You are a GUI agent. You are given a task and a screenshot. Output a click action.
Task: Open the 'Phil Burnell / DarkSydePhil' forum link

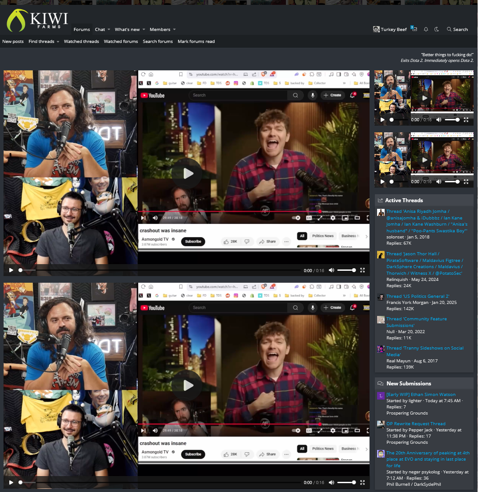point(414,484)
